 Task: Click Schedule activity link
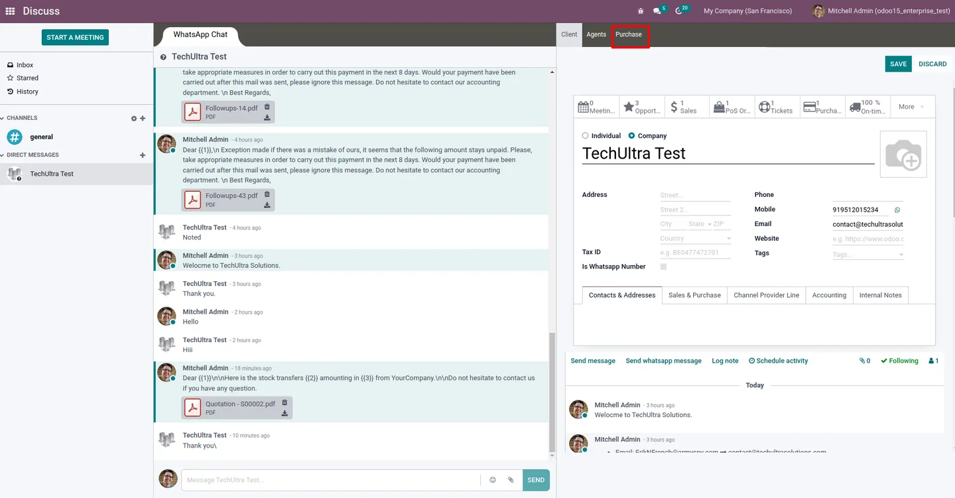point(778,361)
